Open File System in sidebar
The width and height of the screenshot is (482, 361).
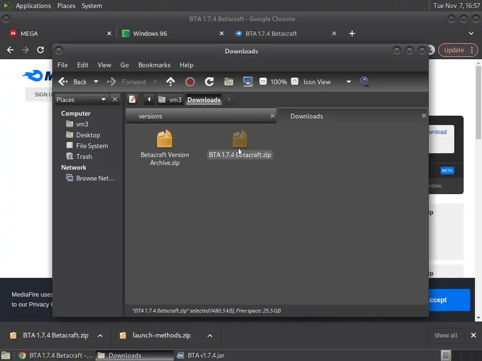click(92, 146)
